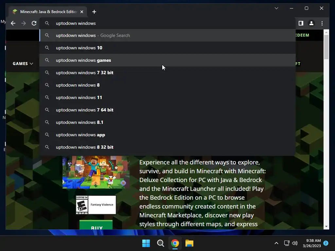This screenshot has height=251, width=335.
Task: Open taskbar Search magnifier
Action: 160,243
